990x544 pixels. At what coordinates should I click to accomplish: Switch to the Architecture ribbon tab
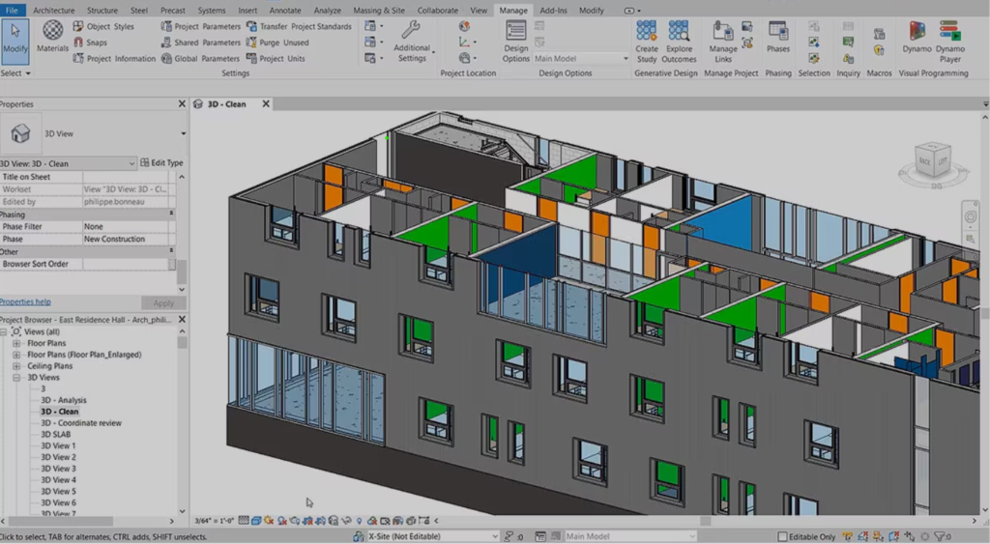(53, 11)
